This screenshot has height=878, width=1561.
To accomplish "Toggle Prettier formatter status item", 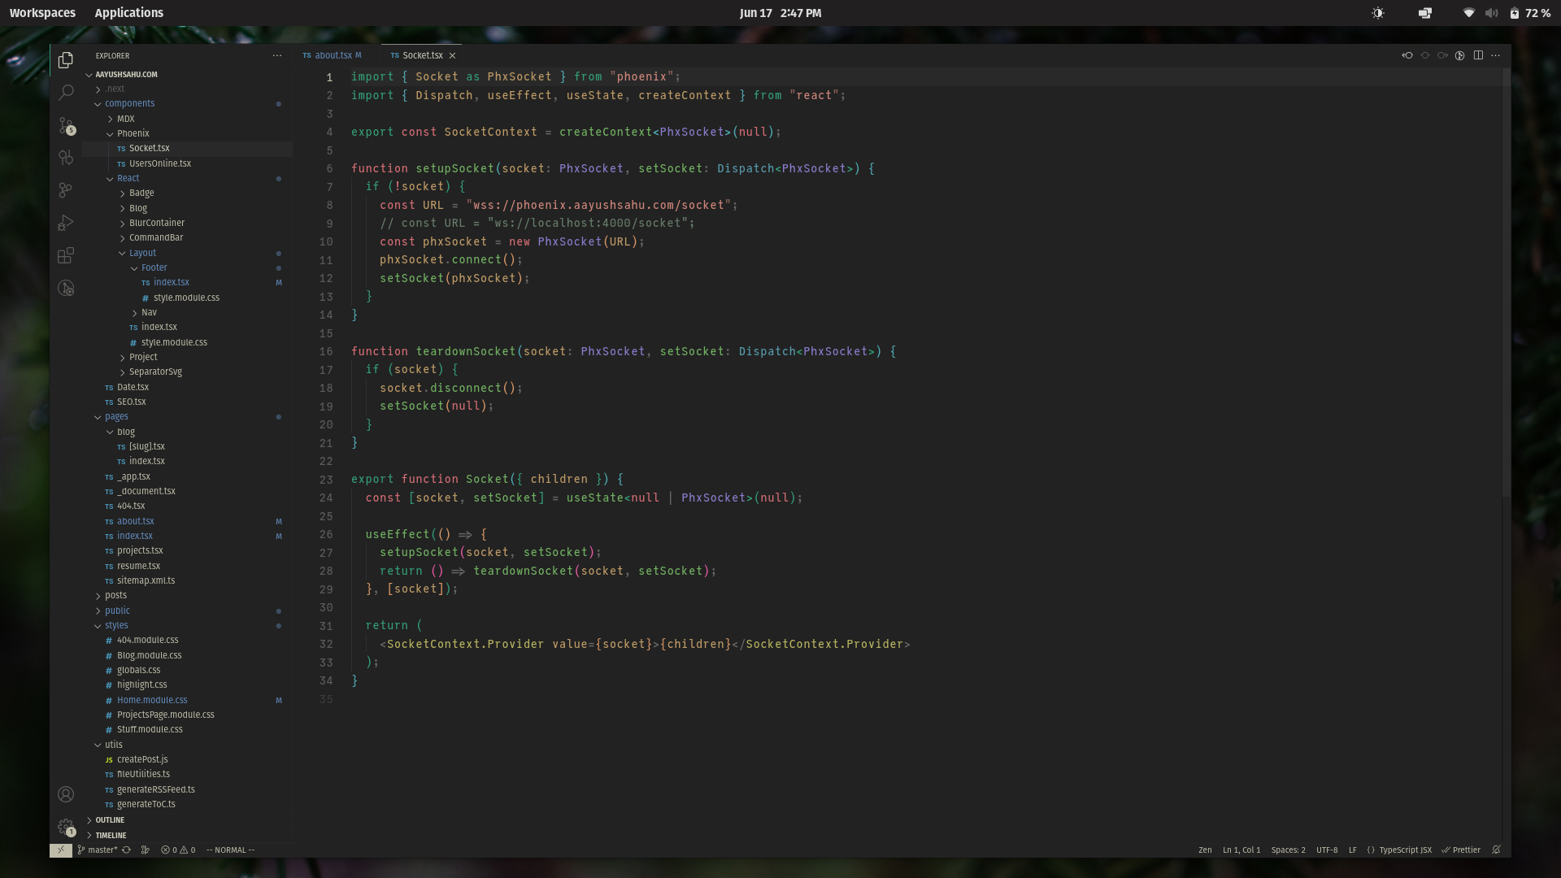I will (1461, 850).
